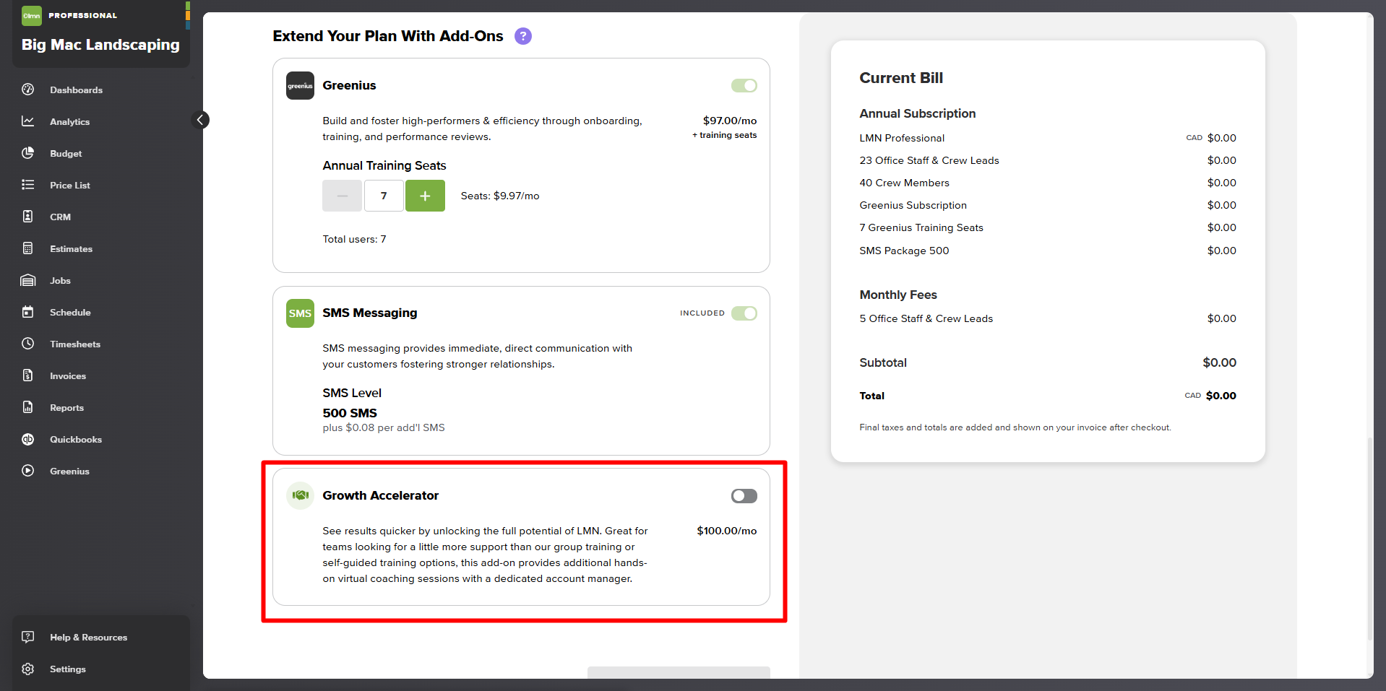Click the Quickbooks icon
The width and height of the screenshot is (1386, 691).
tap(28, 439)
